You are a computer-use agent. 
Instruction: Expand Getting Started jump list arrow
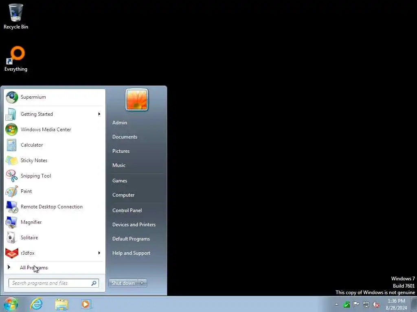click(99, 114)
